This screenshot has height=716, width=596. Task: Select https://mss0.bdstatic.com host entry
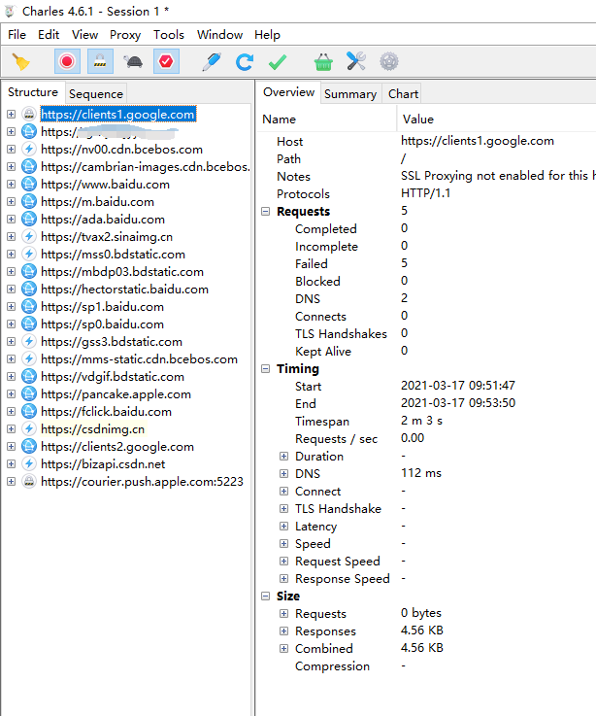(114, 255)
